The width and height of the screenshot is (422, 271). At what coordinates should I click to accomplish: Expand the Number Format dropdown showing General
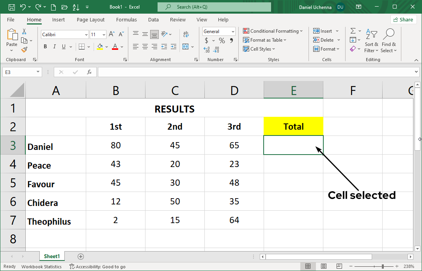click(x=232, y=31)
